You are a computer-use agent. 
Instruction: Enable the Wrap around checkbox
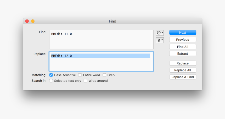85,81
